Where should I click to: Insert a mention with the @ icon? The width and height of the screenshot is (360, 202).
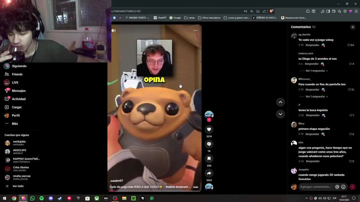337,187
